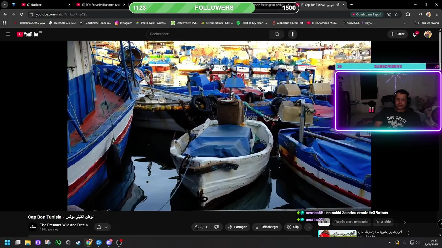The height and width of the screenshot is (248, 442).
Task: Click the dislike thumbs-down button
Action: coord(217,227)
